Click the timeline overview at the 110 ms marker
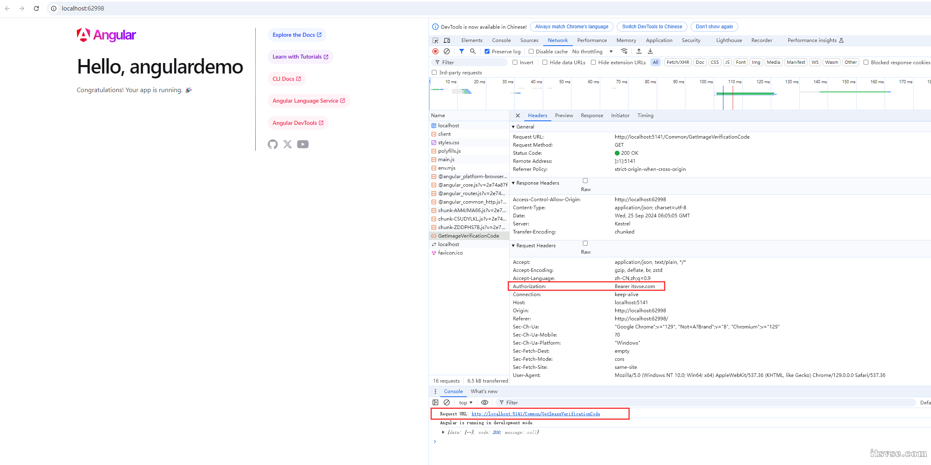The image size is (931, 465). point(734,82)
